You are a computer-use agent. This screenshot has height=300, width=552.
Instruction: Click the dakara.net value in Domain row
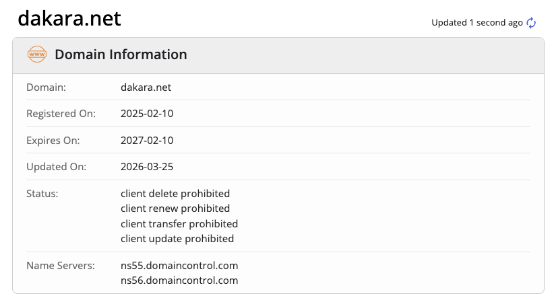[147, 87]
